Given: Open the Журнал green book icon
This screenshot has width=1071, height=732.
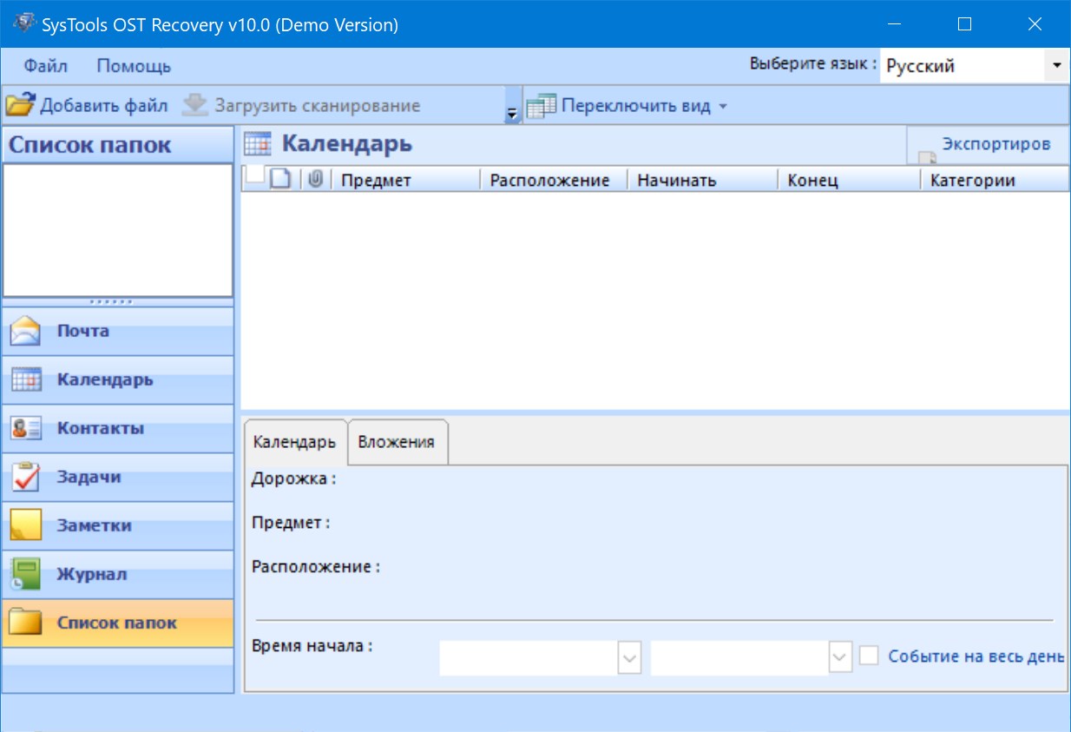Looking at the screenshot, I should tap(26, 575).
